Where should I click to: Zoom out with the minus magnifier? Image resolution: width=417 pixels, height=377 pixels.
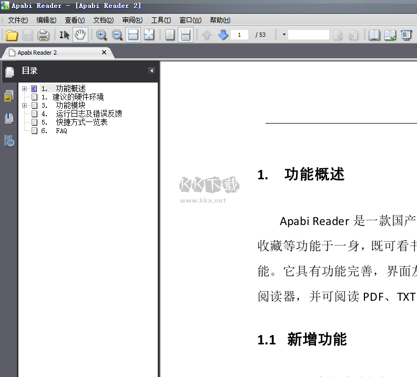(117, 35)
